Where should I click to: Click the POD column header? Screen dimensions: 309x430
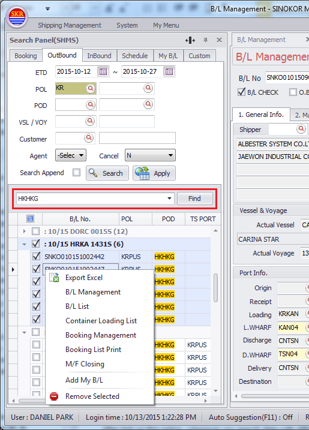coord(168,219)
